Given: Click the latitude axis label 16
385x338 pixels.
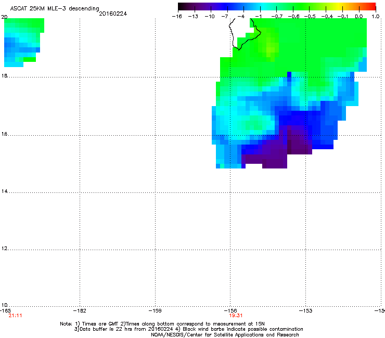Looking at the screenshot, I should click(x=4, y=134).
